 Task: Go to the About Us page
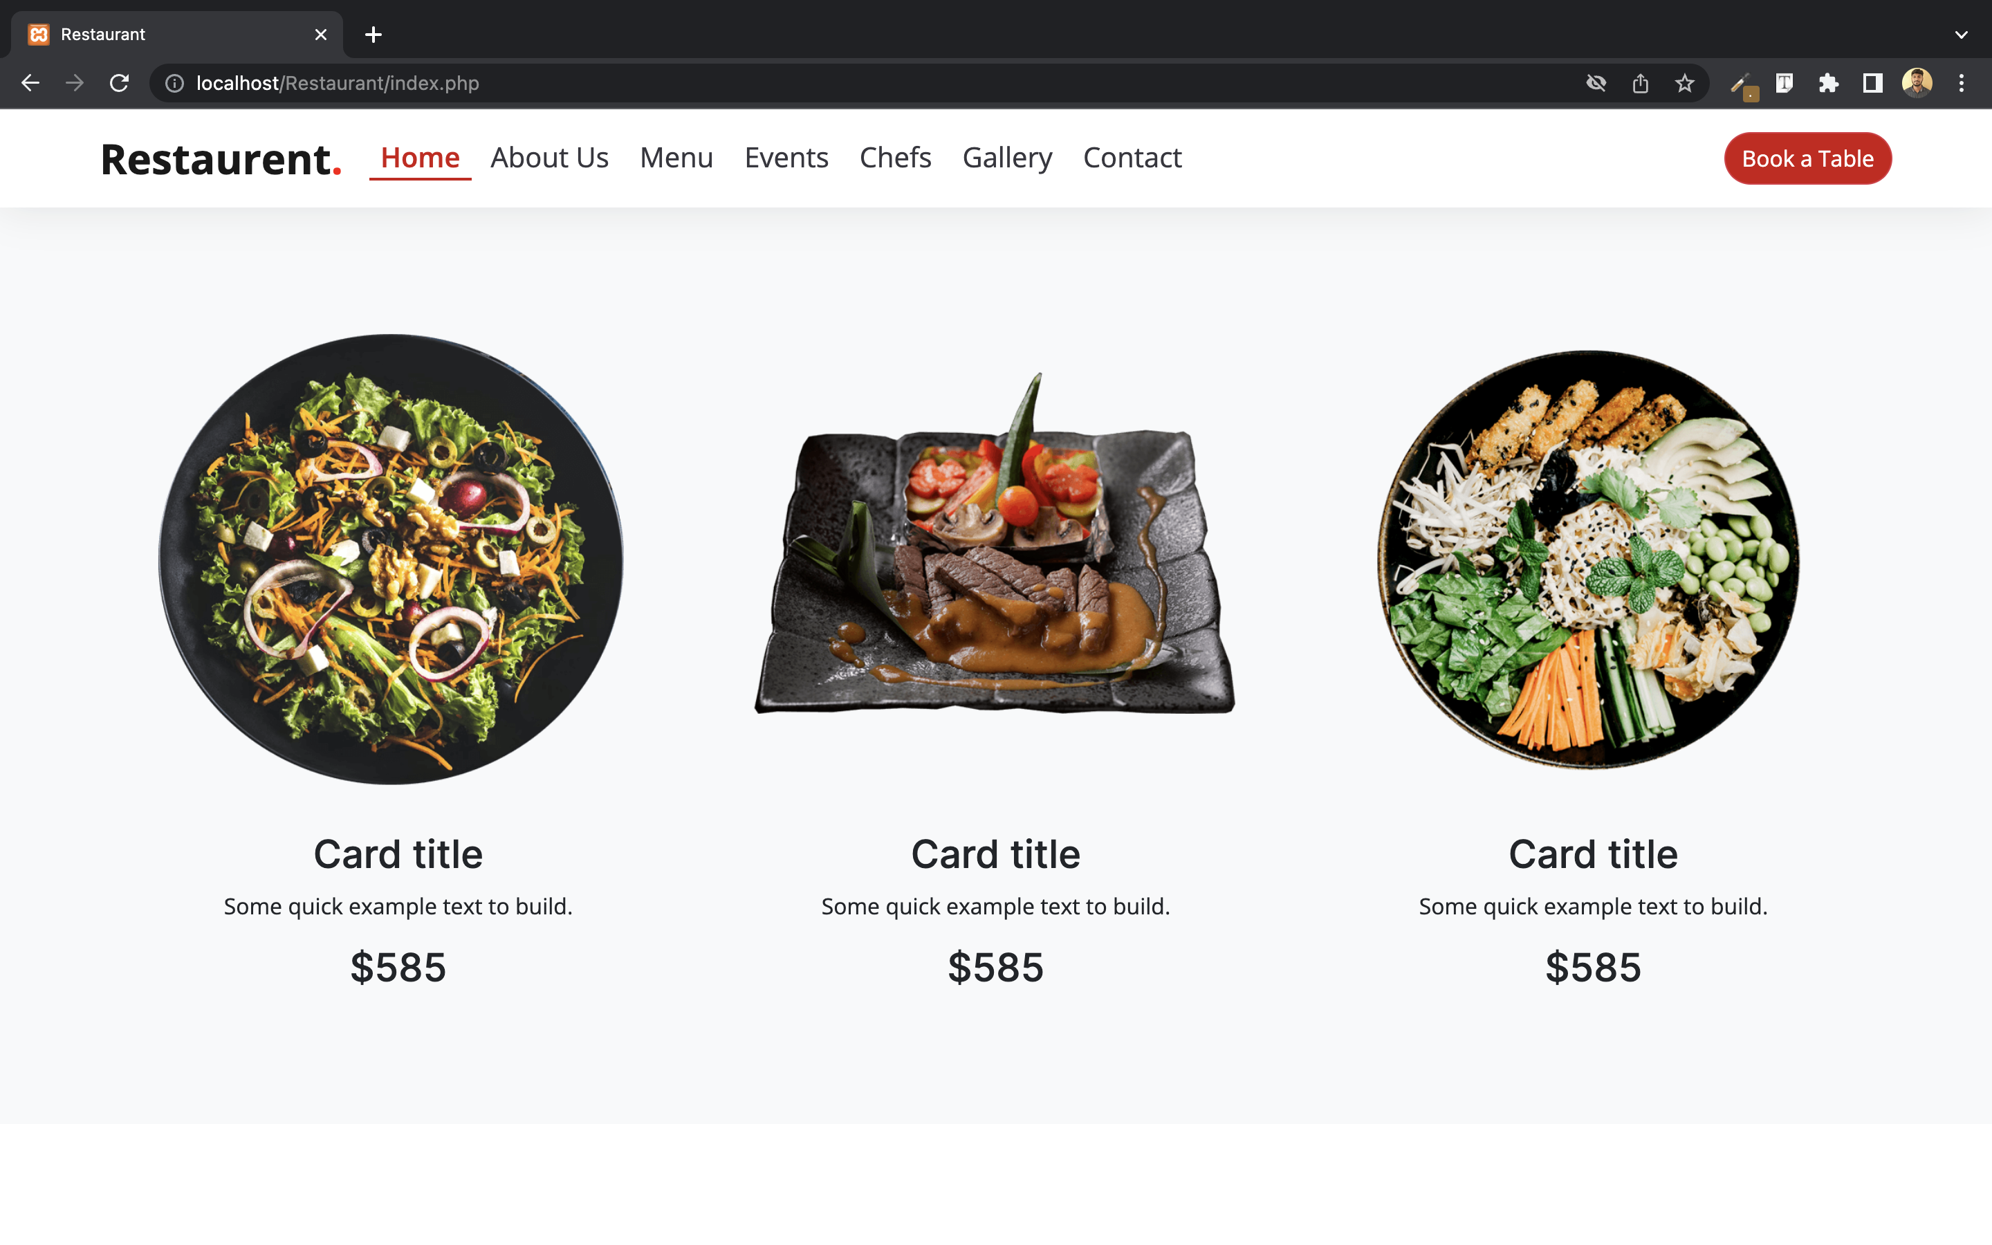click(549, 157)
